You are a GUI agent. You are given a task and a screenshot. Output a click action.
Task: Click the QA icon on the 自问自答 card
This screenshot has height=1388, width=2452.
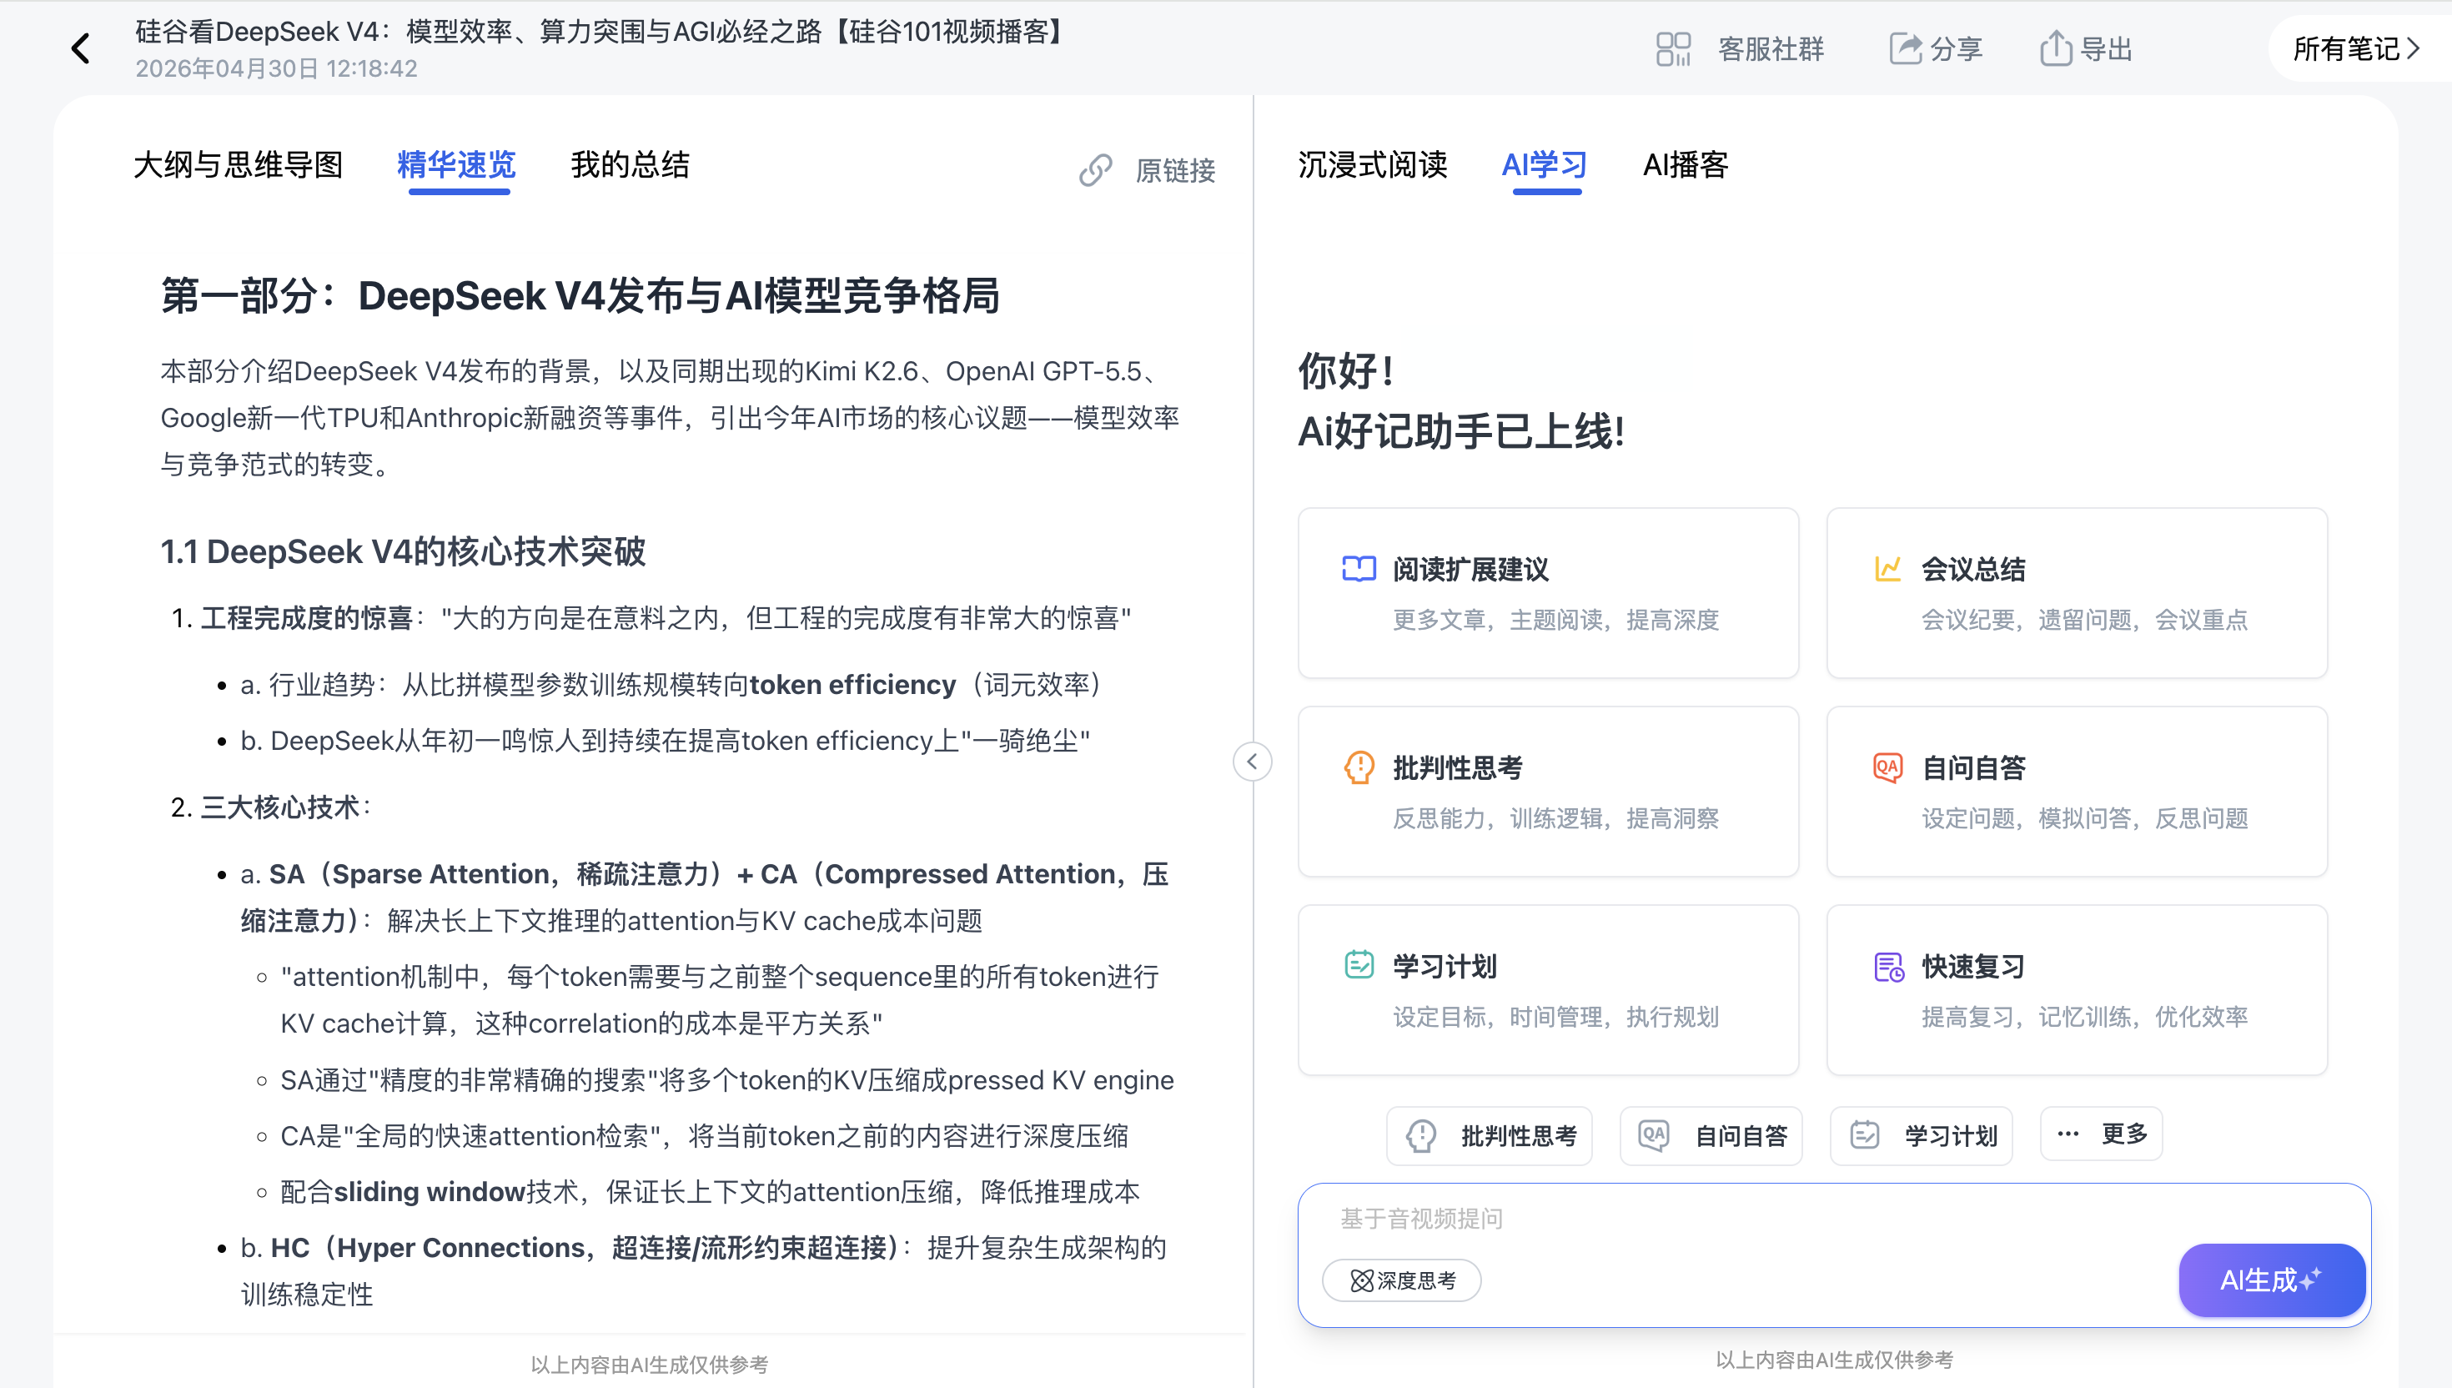1888,767
